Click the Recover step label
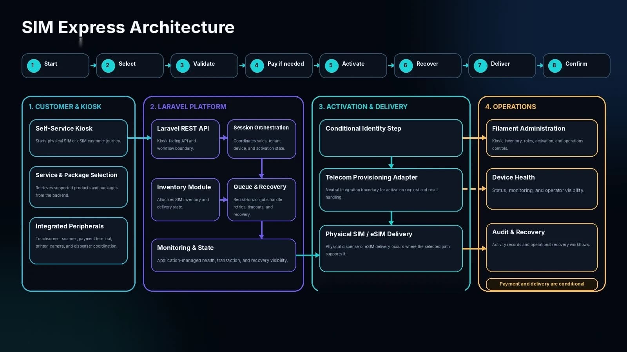The height and width of the screenshot is (352, 627). tap(427, 64)
